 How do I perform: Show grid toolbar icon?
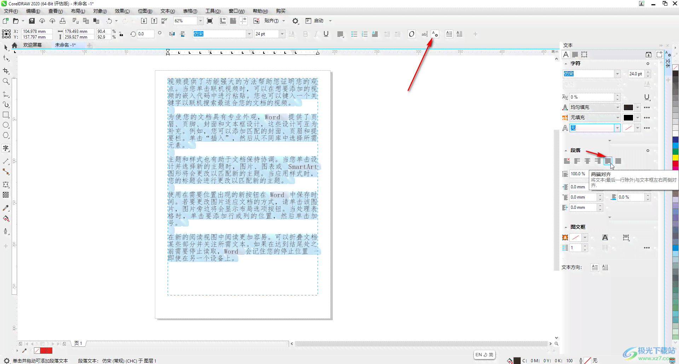(233, 21)
